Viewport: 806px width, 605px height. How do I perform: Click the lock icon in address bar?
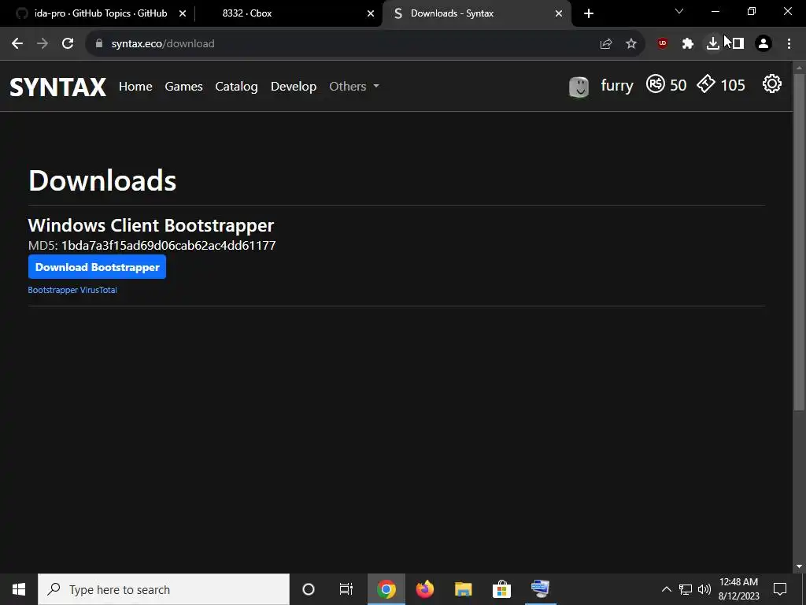99,44
